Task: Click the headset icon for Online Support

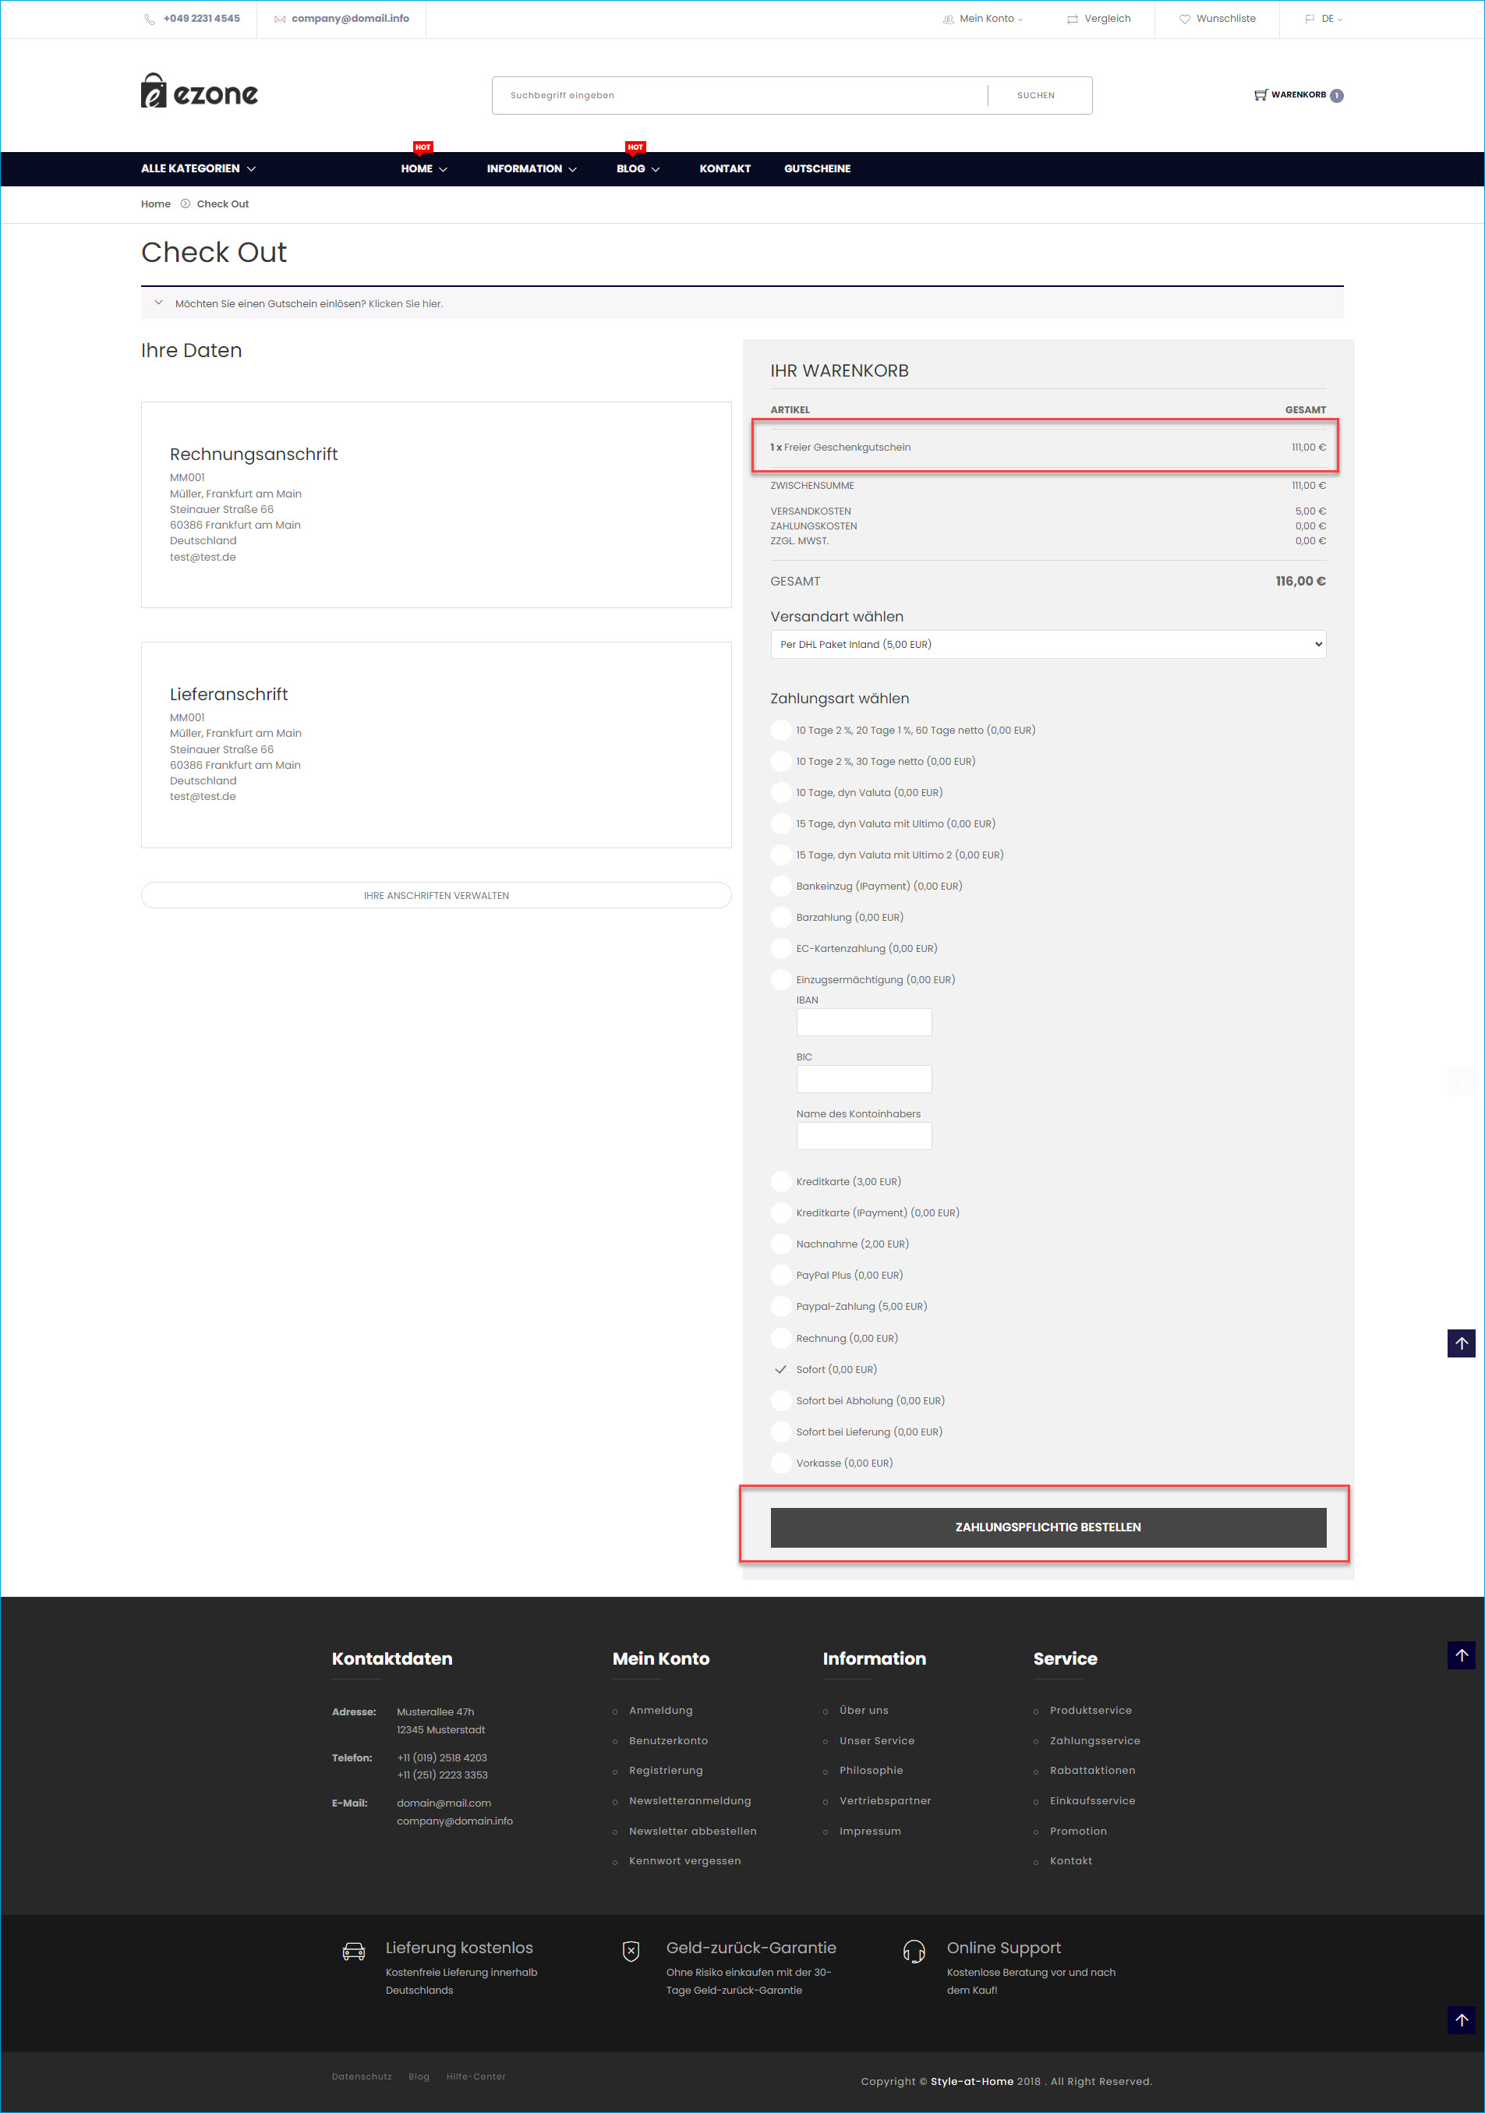Action: click(x=914, y=1951)
